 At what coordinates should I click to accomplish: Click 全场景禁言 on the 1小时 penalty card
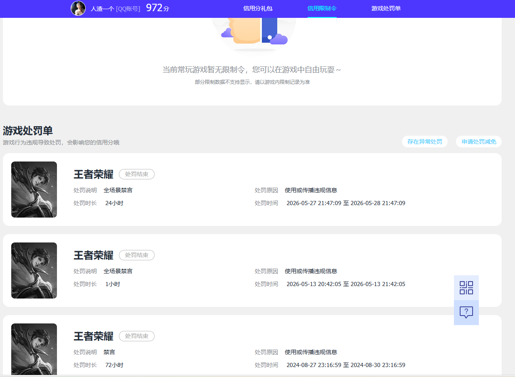click(118, 271)
